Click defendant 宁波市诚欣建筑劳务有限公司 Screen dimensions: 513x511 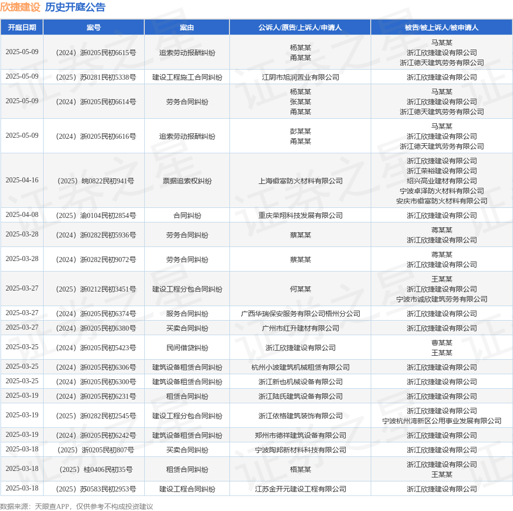coord(442,299)
